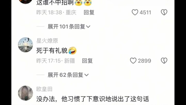Click timestamp 昨天 18:38 · 重庆
The image size is (186, 105).
point(56,12)
